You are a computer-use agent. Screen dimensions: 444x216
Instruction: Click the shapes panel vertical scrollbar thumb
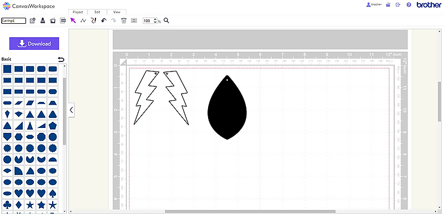[x=64, y=111]
